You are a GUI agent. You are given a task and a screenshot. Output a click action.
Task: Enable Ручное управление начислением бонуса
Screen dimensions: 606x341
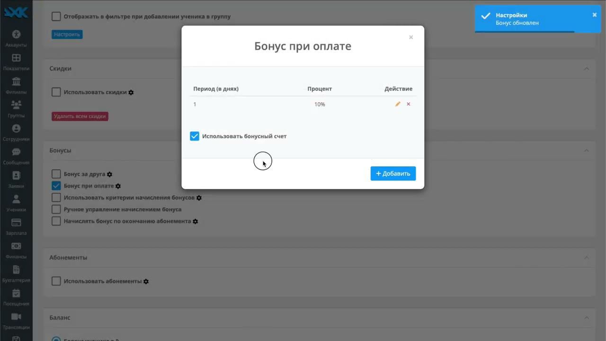click(56, 209)
